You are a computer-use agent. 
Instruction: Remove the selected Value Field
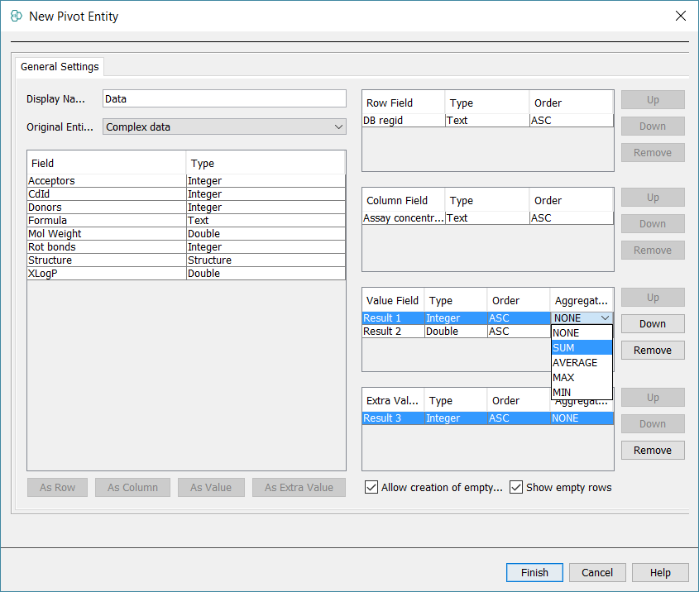pyautogui.click(x=653, y=351)
